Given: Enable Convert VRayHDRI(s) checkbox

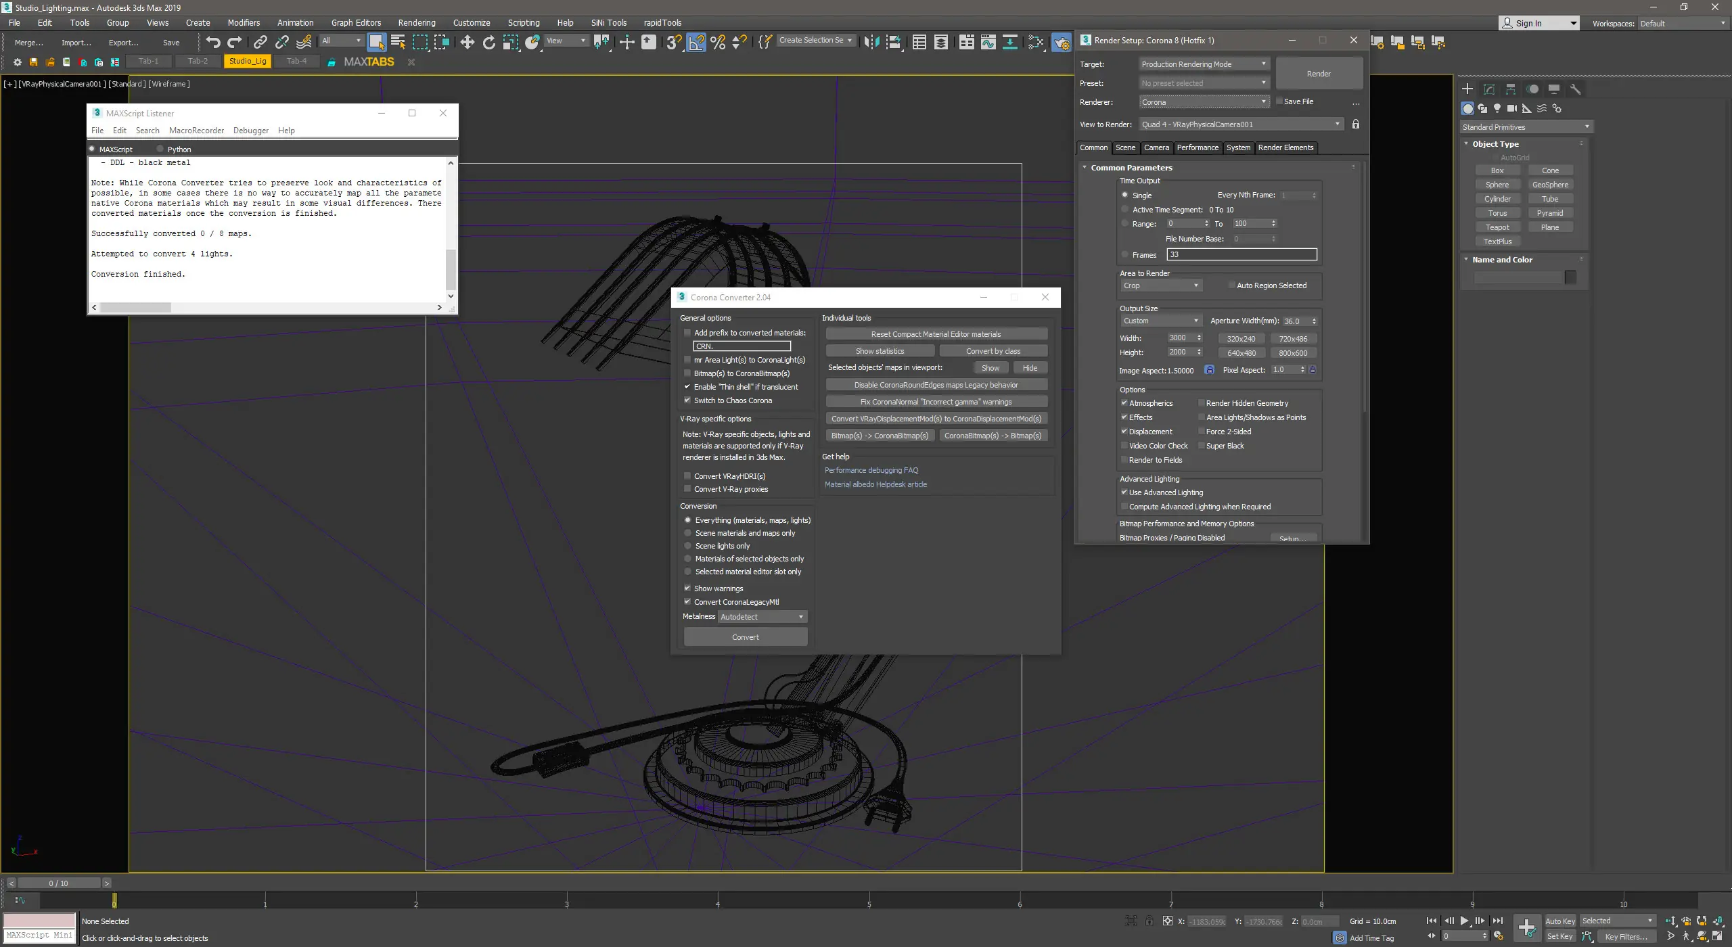Looking at the screenshot, I should coord(687,476).
